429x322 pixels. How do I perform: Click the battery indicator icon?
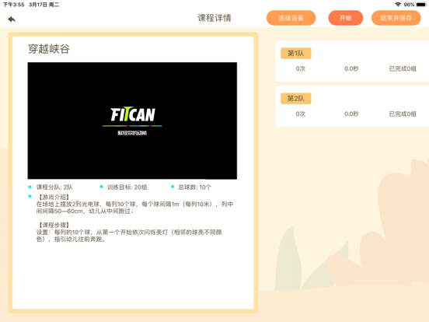pyautogui.click(x=421, y=5)
